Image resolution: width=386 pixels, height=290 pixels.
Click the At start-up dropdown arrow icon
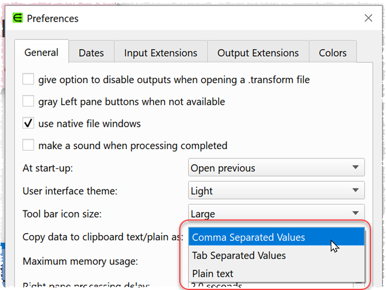pos(355,167)
